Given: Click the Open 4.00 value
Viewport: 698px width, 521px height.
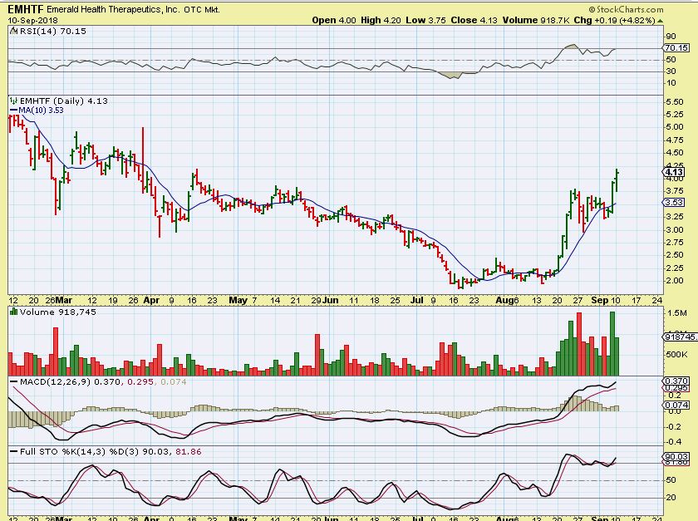Looking at the screenshot, I should pyautogui.click(x=334, y=20).
